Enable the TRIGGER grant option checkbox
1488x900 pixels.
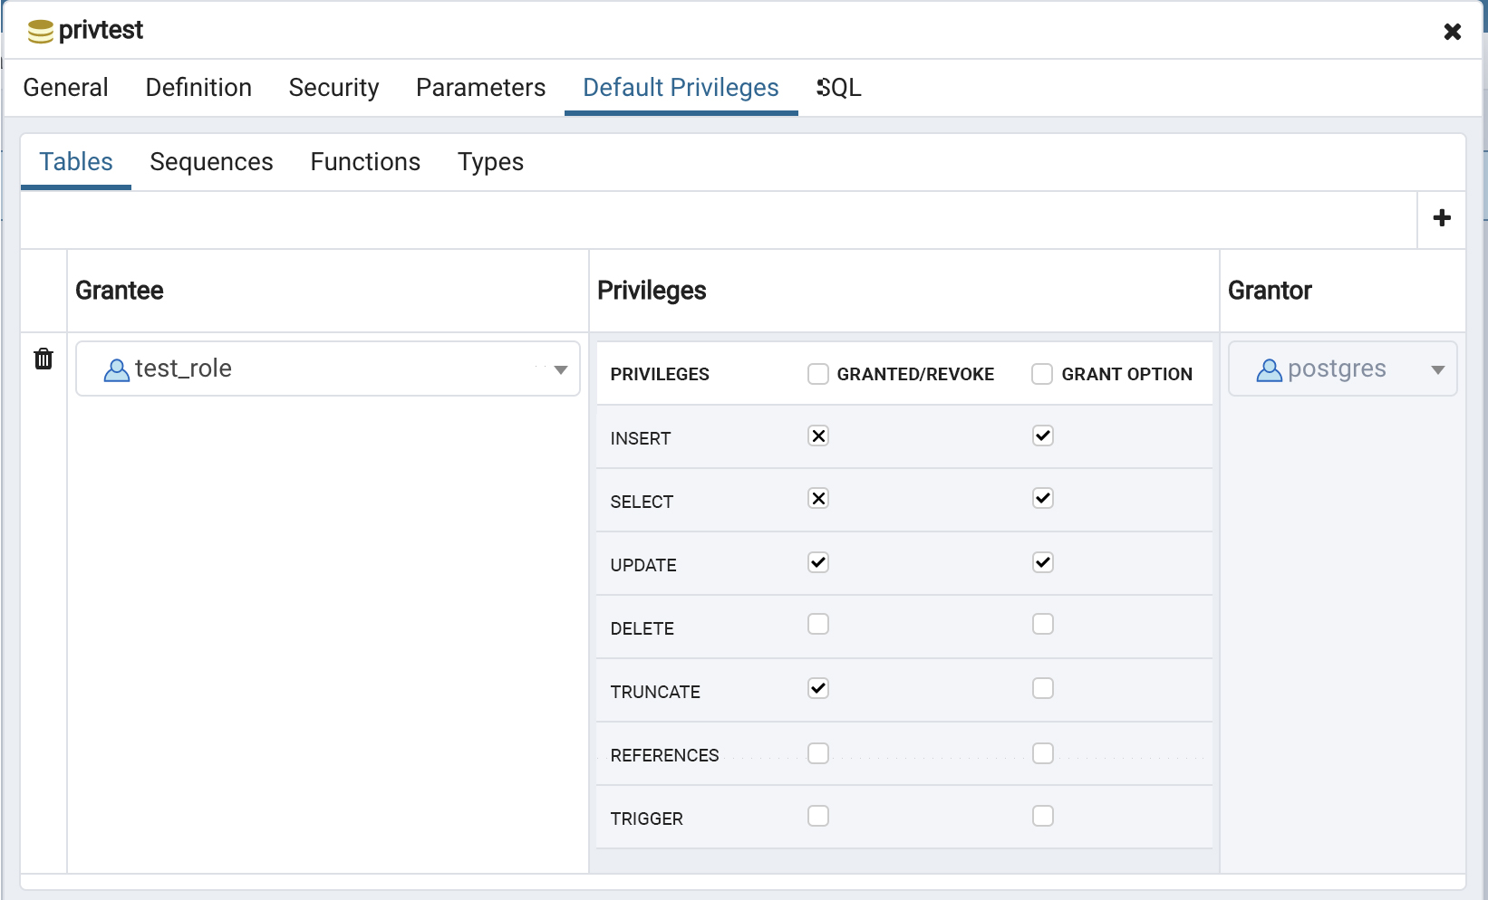click(x=1043, y=817)
